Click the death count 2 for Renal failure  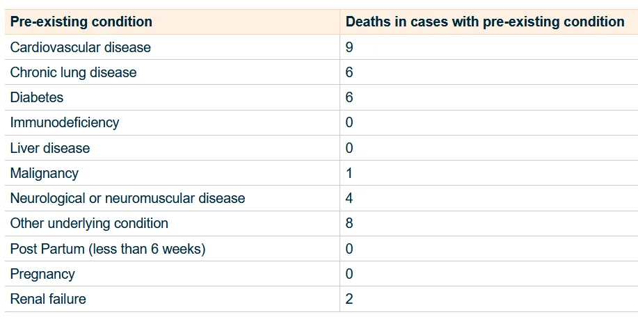pos(349,300)
